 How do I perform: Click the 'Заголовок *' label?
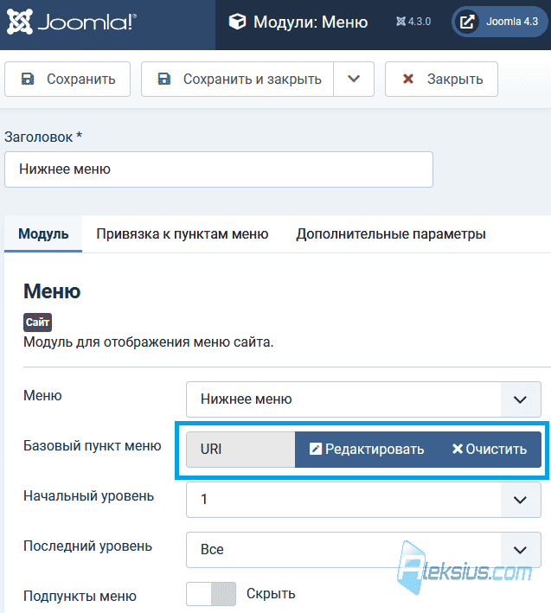[x=43, y=137]
